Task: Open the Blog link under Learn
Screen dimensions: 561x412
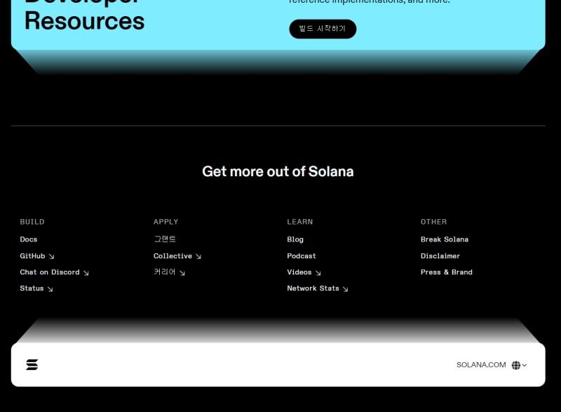Action: [x=295, y=239]
